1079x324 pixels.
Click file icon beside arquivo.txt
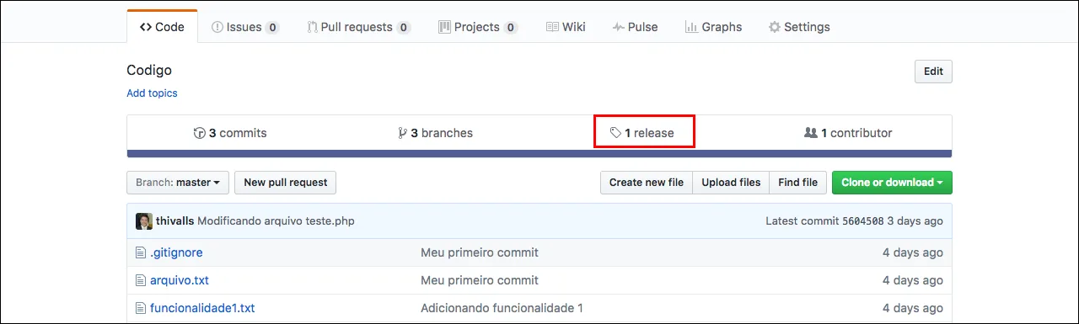click(141, 280)
